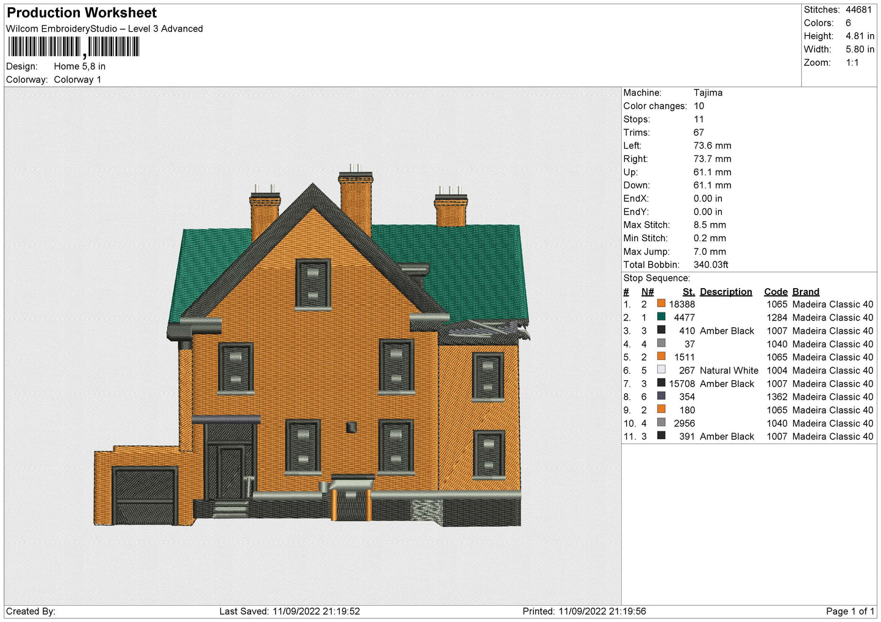Screen dimensions: 881x622
Task: Select the Wilcom EmbroideryStudio Level 3 Advanced line
Action: pyautogui.click(x=104, y=29)
